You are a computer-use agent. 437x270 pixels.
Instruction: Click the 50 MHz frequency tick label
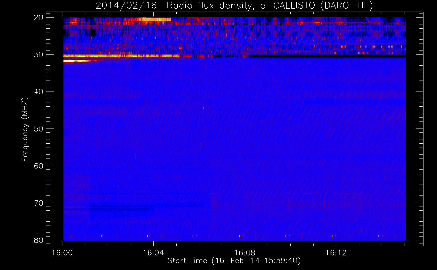[39, 129]
